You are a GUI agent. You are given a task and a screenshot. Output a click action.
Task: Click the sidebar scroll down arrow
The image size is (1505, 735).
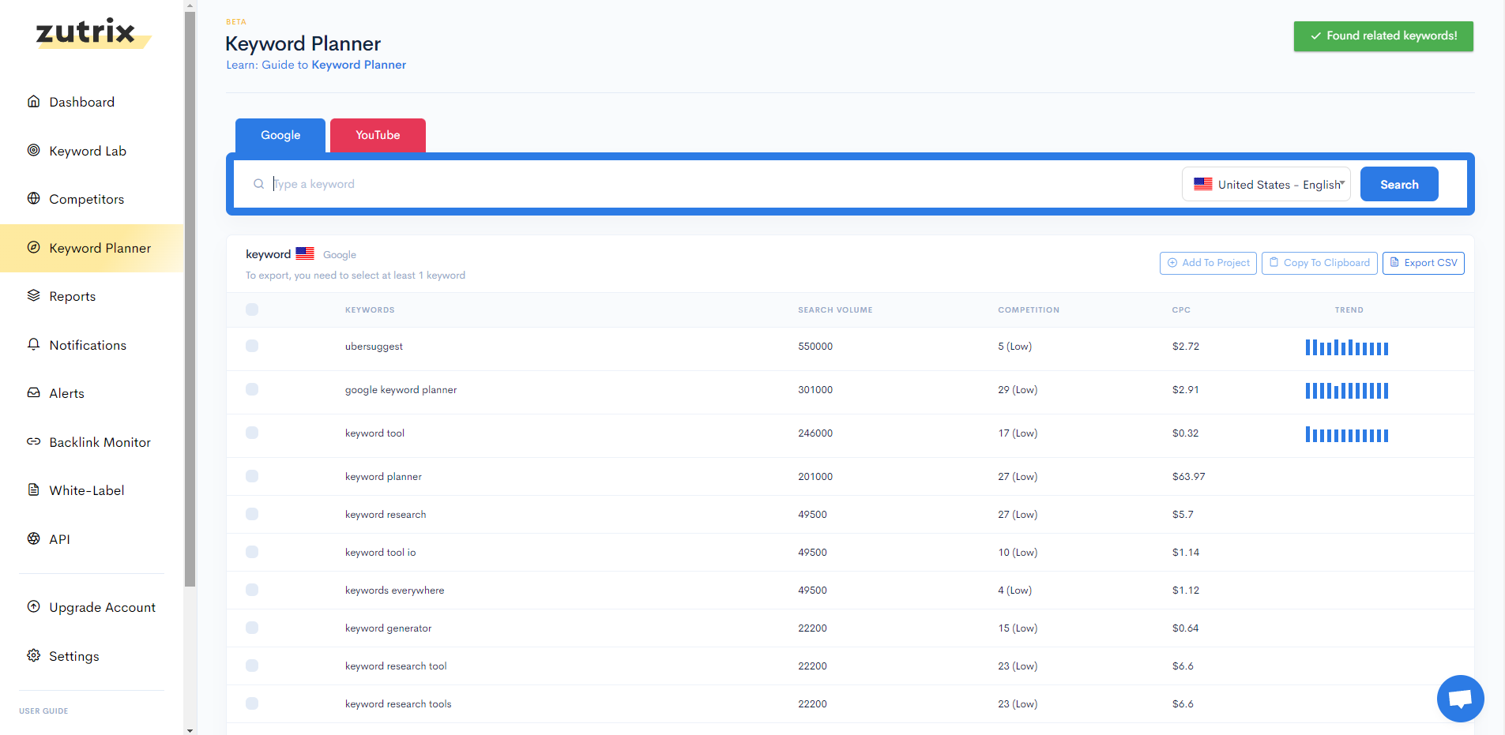(x=190, y=730)
